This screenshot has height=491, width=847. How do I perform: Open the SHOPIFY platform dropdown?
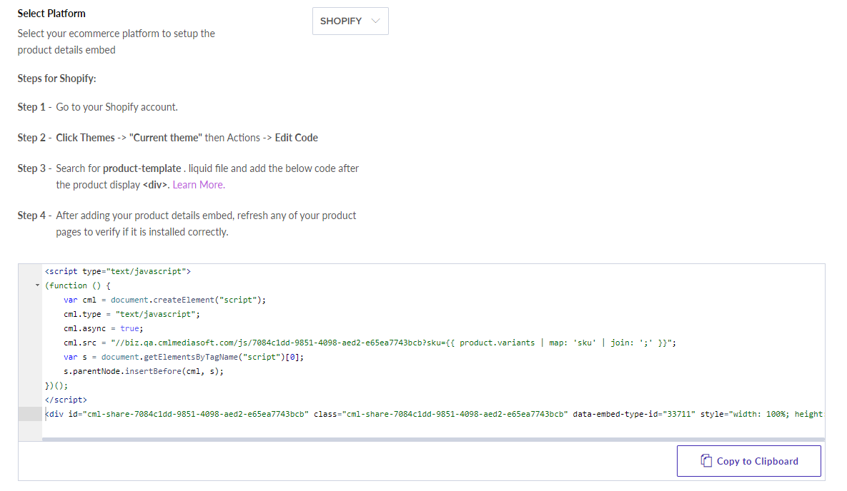point(350,21)
